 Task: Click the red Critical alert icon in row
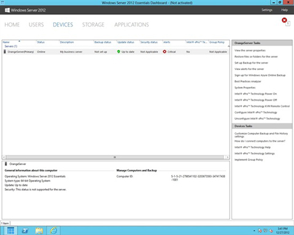pyautogui.click(x=164, y=52)
